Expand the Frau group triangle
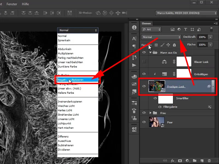219x164 pixels. pyautogui.click(x=150, y=113)
